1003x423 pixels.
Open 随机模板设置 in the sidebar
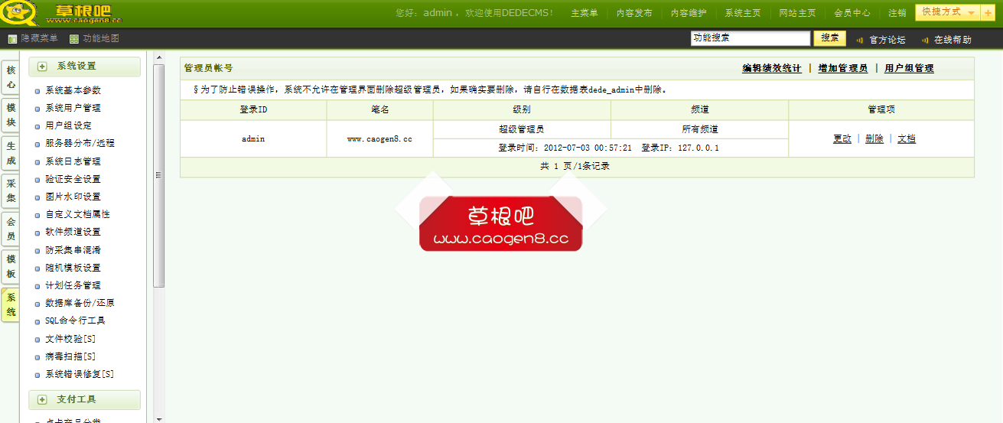pyautogui.click(x=73, y=268)
